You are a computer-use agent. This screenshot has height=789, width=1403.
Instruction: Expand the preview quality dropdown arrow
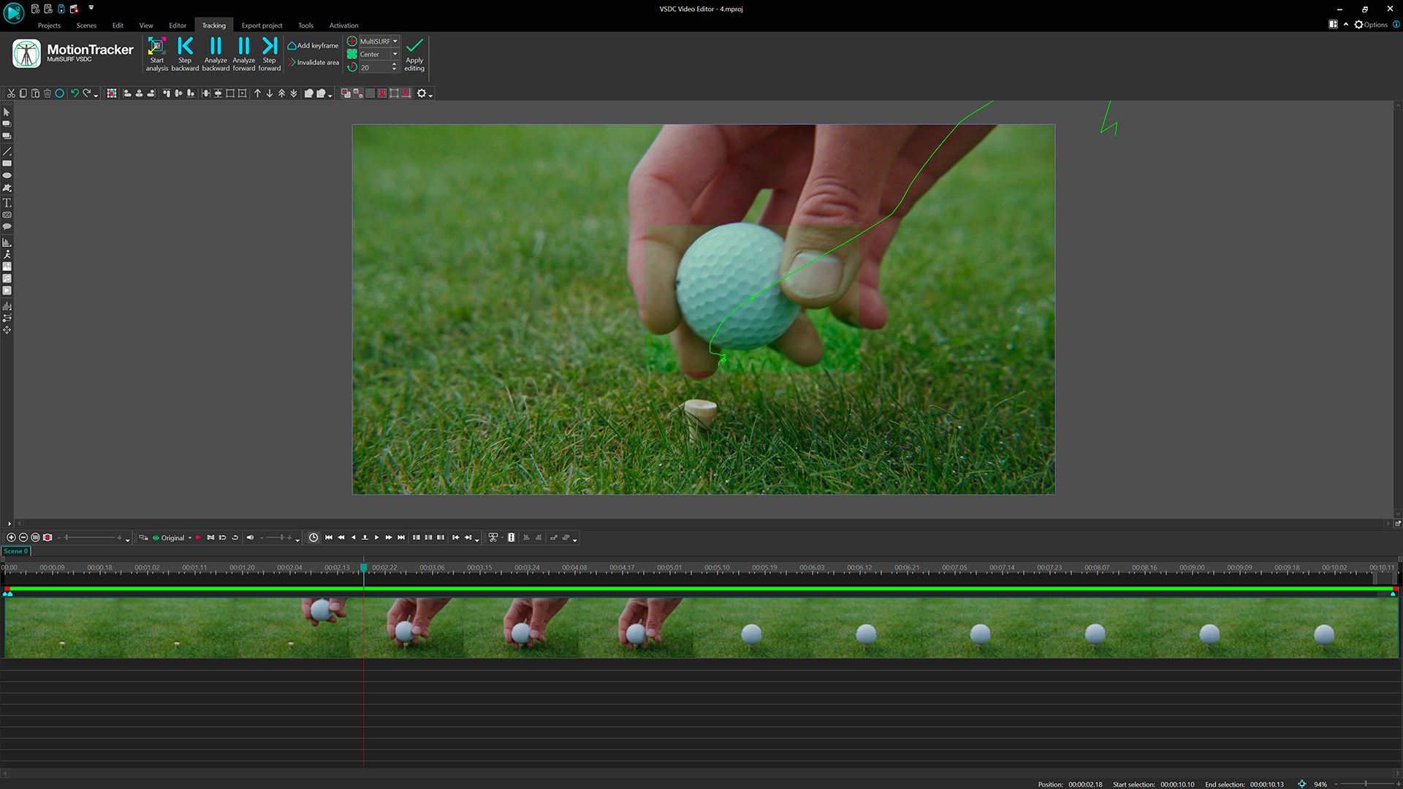click(189, 538)
